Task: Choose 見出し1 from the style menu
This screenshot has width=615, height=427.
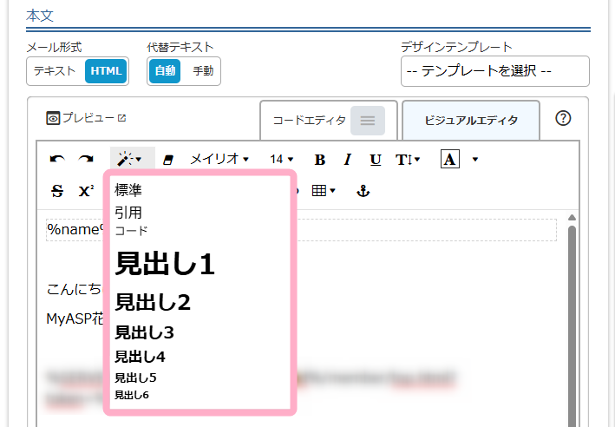Action: click(165, 264)
